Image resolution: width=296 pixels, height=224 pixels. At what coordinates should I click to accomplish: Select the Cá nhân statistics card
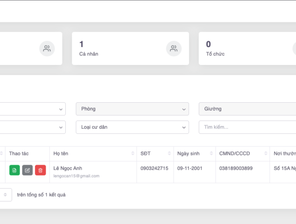click(130, 49)
